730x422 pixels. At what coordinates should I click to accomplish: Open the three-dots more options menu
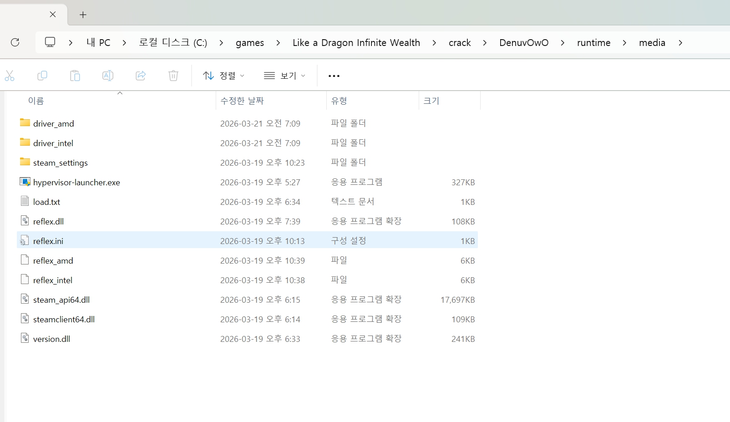pos(334,76)
